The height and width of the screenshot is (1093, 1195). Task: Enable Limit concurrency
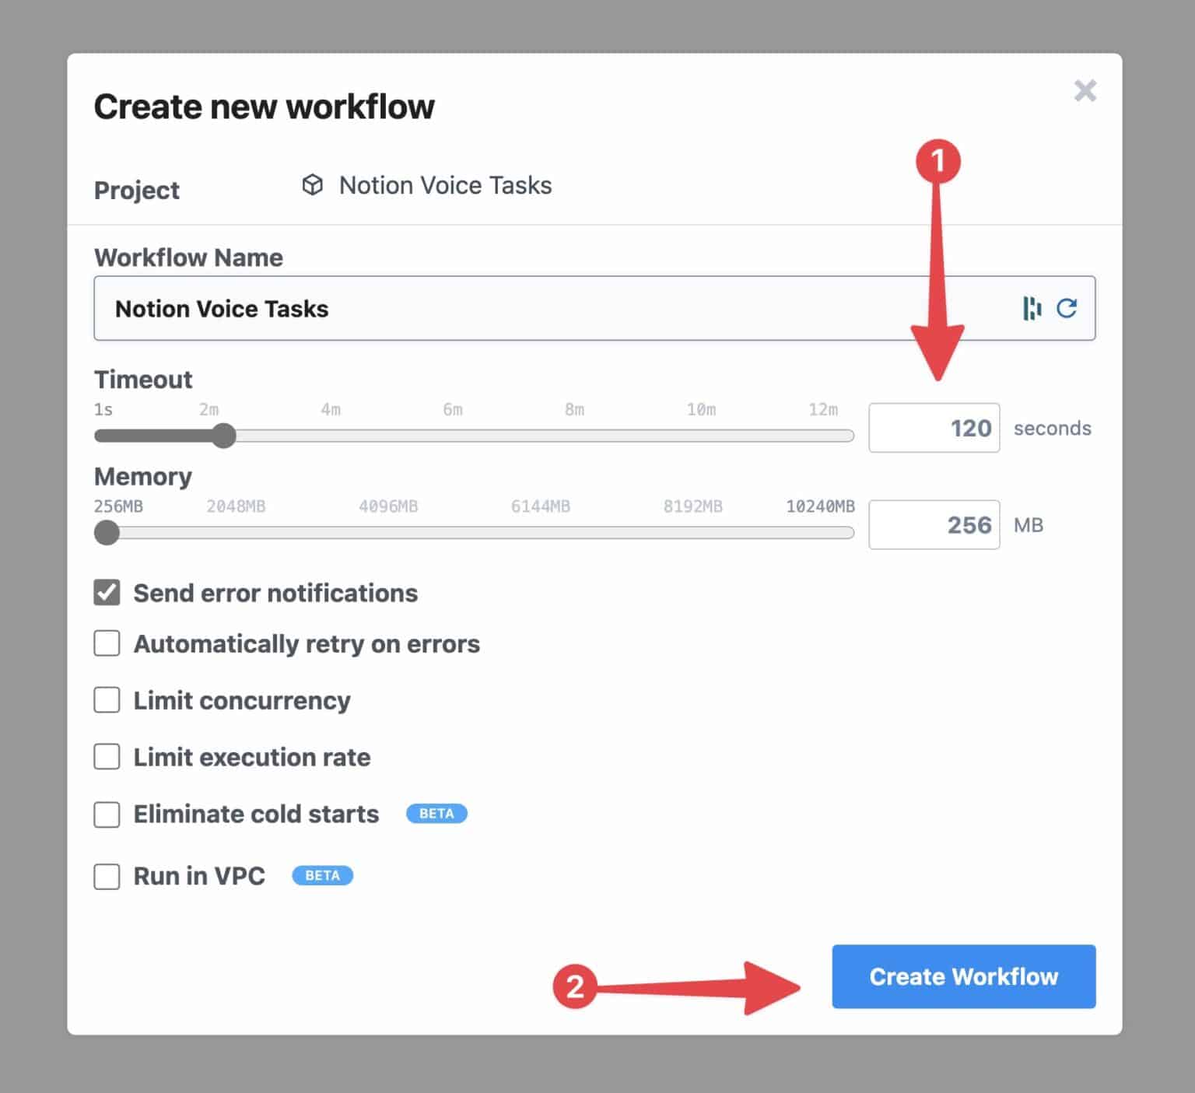click(107, 700)
